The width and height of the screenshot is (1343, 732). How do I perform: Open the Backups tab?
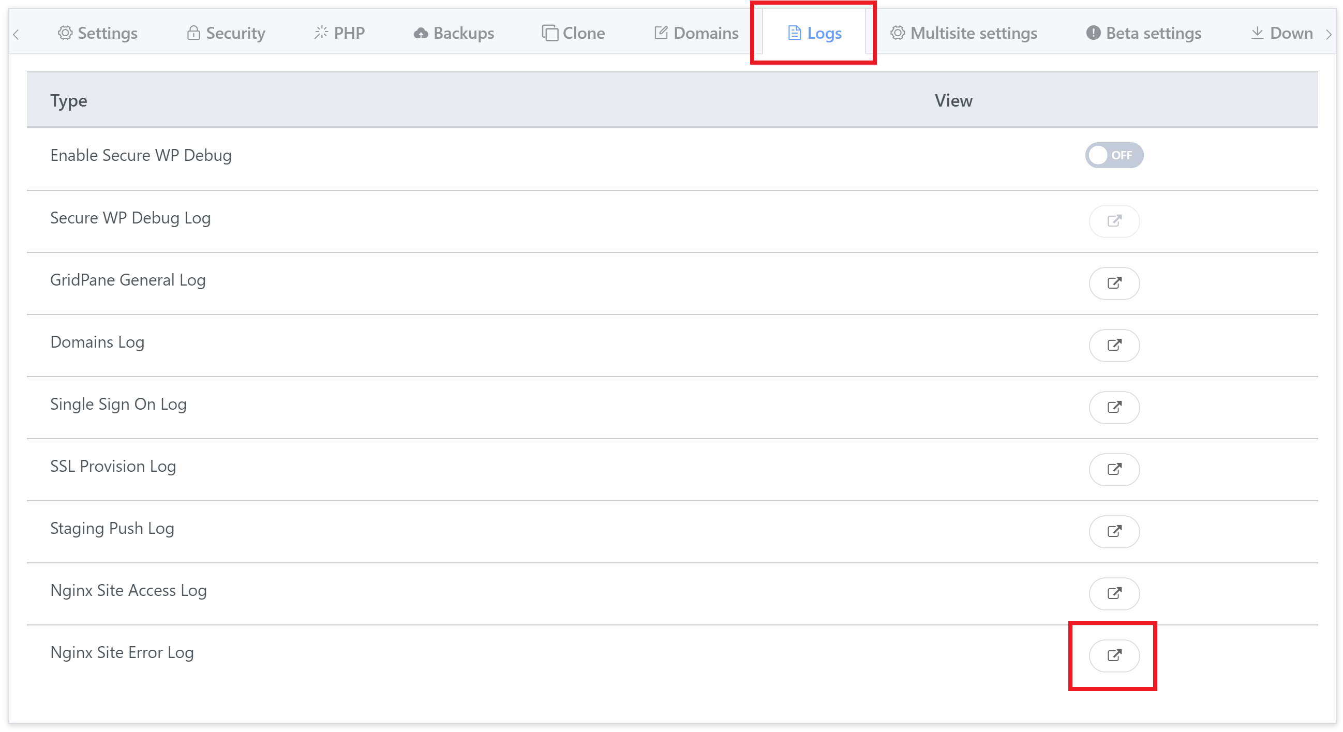coord(454,33)
